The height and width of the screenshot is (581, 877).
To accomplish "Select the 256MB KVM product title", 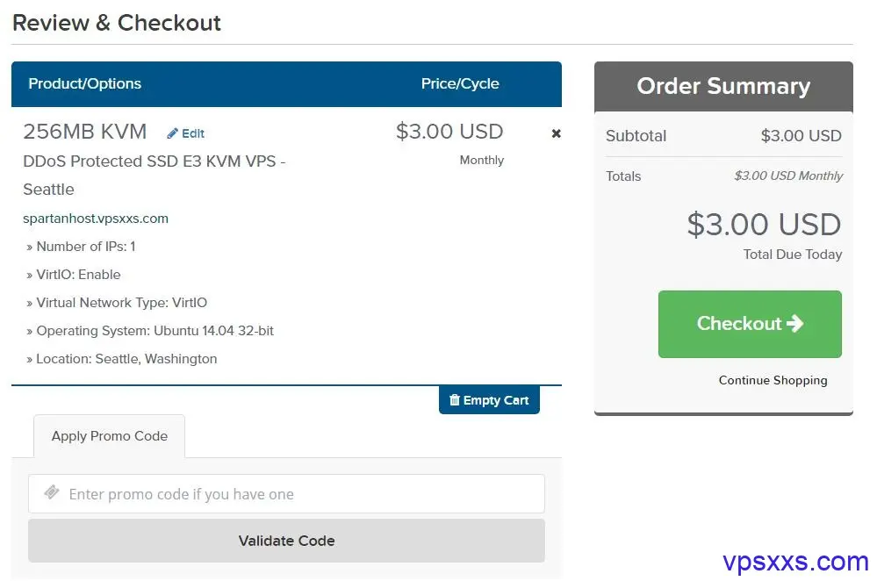I will (85, 132).
